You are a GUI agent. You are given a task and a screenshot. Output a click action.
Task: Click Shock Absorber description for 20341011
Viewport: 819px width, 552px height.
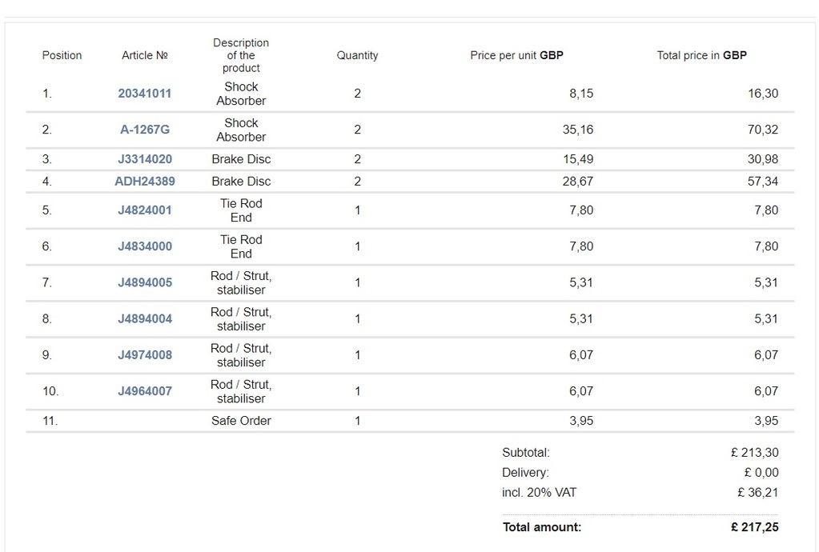[241, 94]
